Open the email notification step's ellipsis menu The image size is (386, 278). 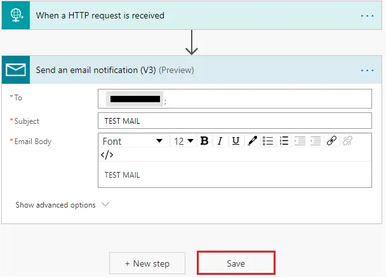click(367, 70)
